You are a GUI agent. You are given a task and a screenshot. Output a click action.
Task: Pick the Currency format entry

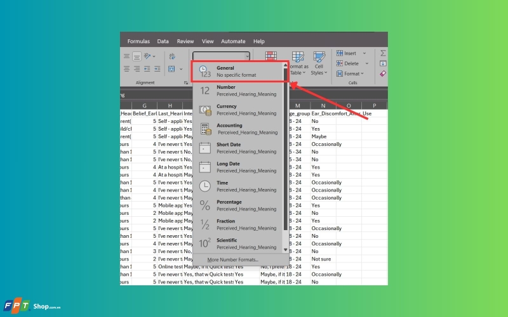(x=238, y=110)
